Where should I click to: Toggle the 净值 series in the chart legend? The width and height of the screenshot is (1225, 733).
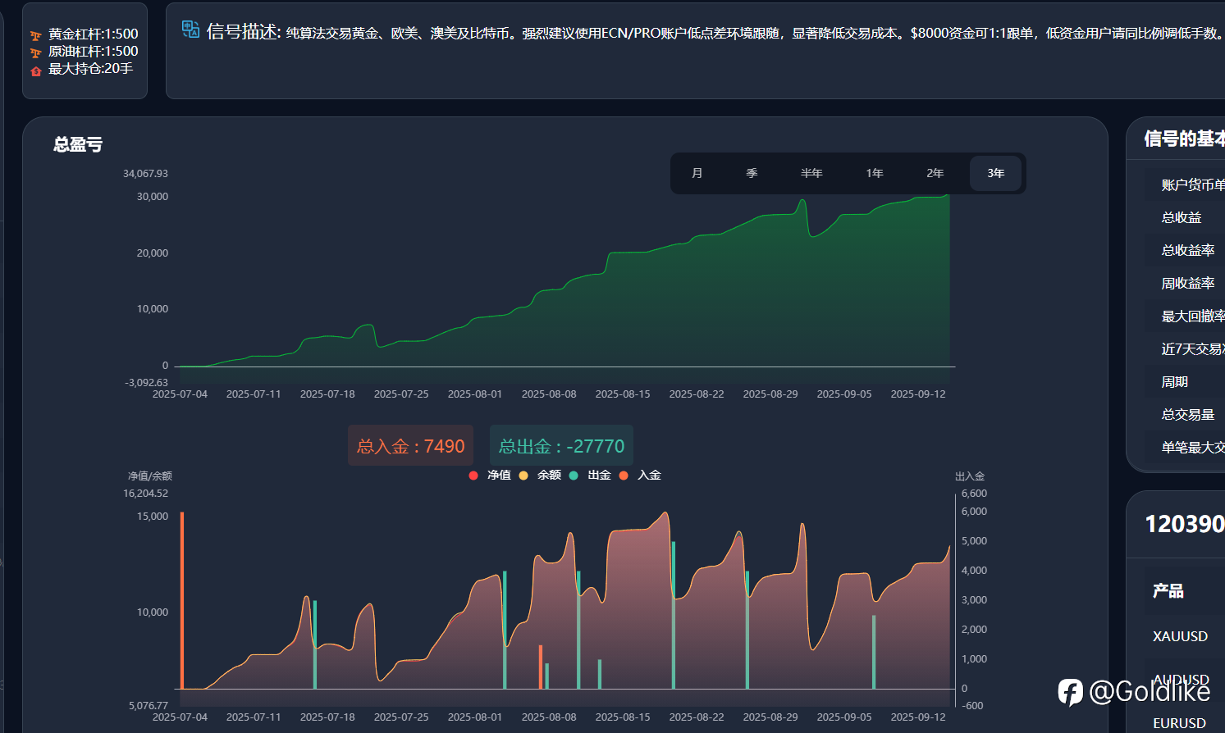[490, 476]
